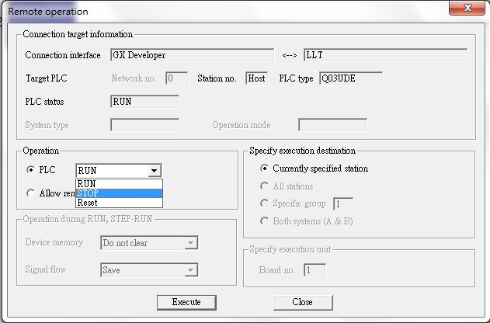Select the Specific group radio option

point(265,203)
